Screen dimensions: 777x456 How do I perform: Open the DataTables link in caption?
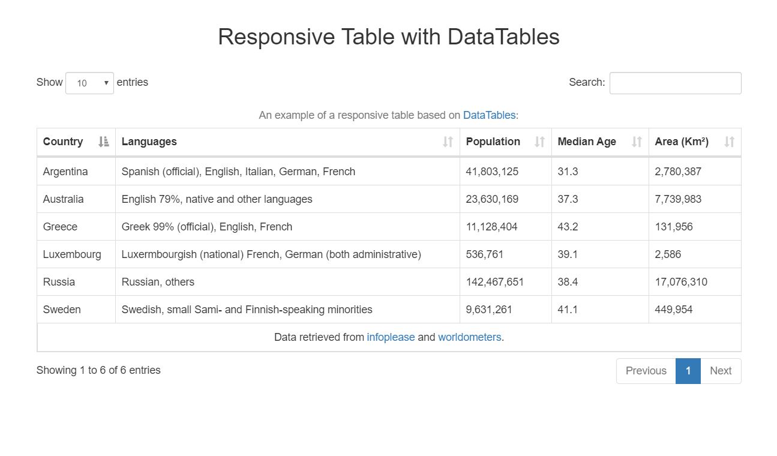click(489, 115)
